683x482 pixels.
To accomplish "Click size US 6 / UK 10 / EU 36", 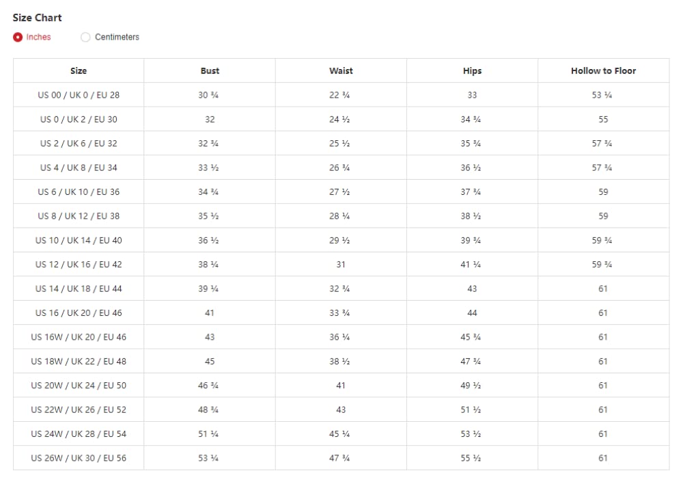I will (x=79, y=192).
